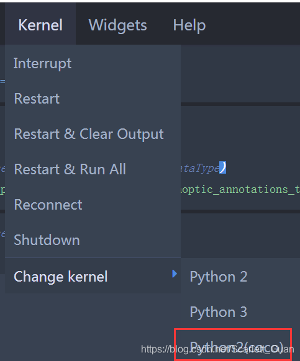This screenshot has height=361, width=300.
Task: Focus the code cell right of Shutdown
Action: pos(240,236)
